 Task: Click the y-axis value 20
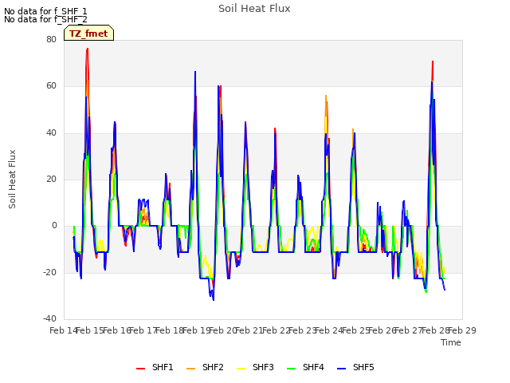coord(51,179)
